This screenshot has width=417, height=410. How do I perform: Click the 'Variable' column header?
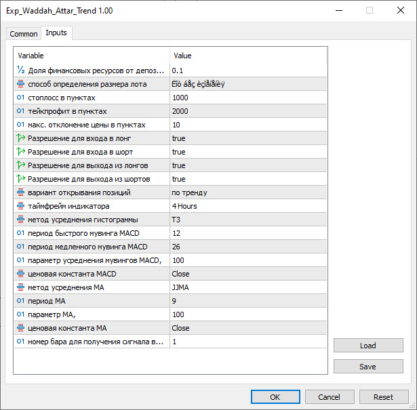tap(92, 56)
